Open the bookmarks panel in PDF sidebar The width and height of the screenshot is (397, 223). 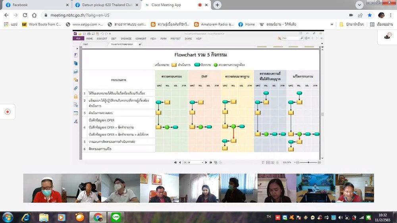76,55
